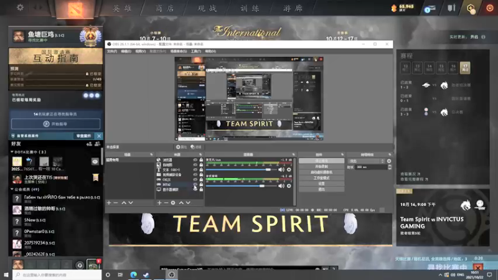Screen dimensions: 498x280
Task: Click the 开始指导 coaching button
Action: coord(55,124)
